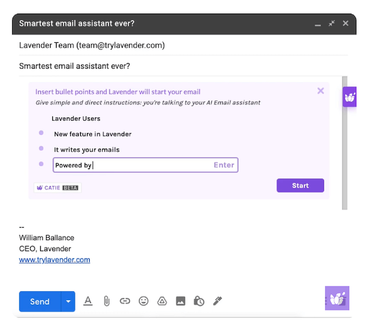This screenshot has width=374, height=327.
Task: Click the email body scrollbar
Action: [344, 143]
